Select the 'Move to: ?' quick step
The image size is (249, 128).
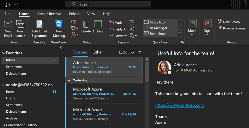tap(160, 22)
